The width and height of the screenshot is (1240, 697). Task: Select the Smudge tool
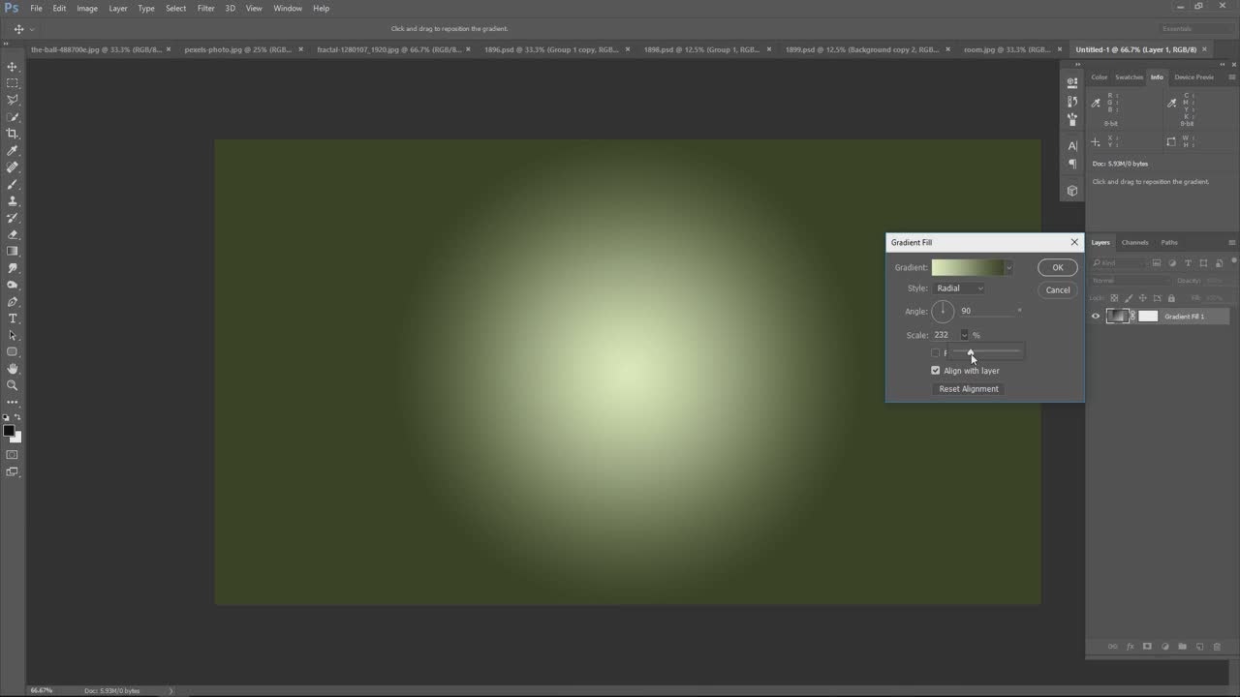pos(13,268)
